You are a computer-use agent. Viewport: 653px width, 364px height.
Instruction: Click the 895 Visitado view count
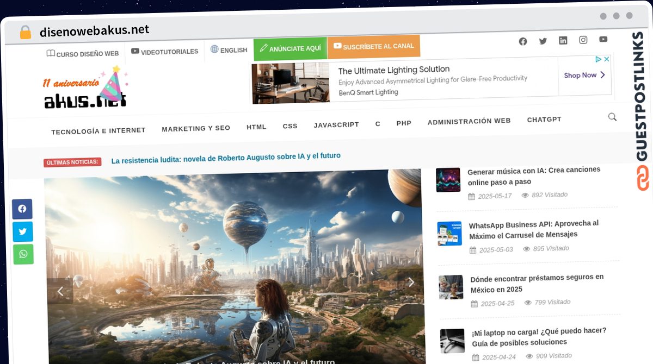tap(551, 248)
